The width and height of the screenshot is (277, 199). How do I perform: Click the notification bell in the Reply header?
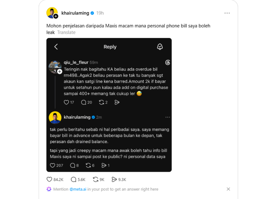pos(160,47)
